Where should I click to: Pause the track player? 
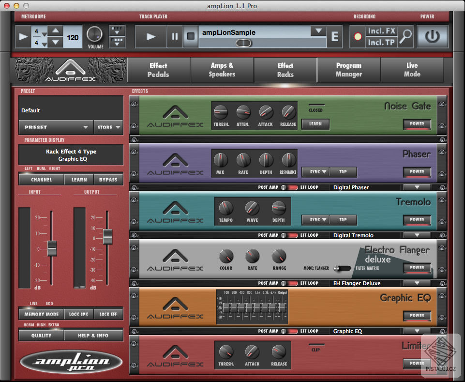175,36
